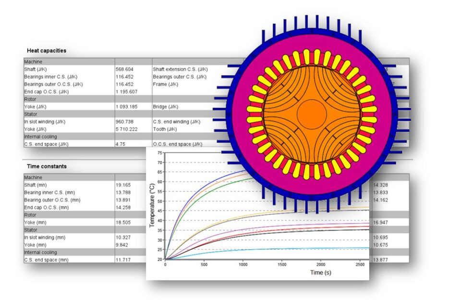Select the rotor Yoke (mn) value 18.505
Screen dimensions: 450x303
tap(123, 223)
